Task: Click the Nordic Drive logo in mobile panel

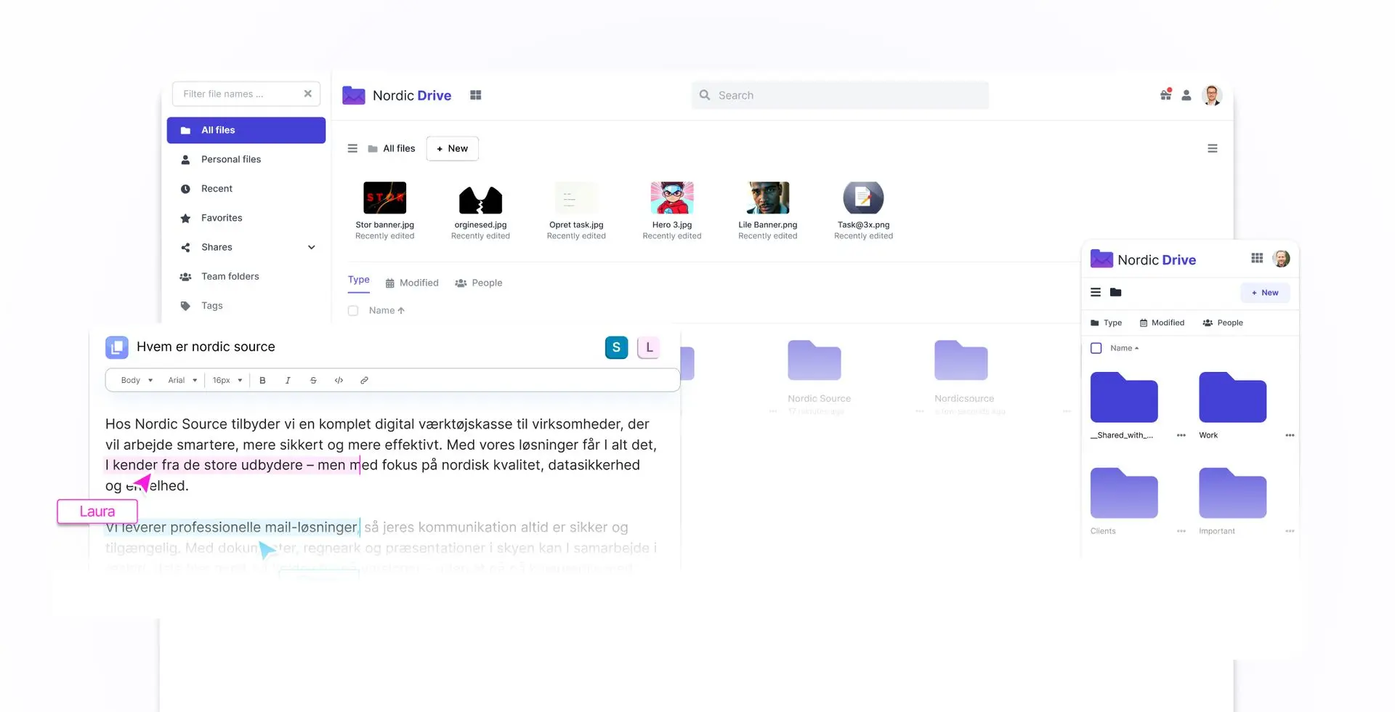Action: [1143, 259]
